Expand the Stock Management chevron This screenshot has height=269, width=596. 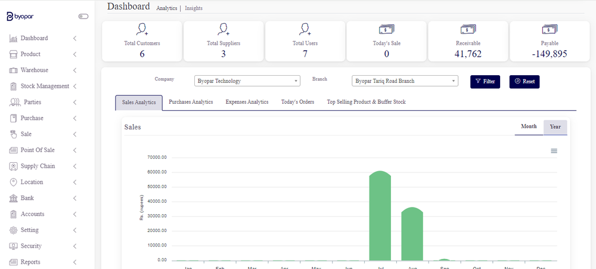75,86
